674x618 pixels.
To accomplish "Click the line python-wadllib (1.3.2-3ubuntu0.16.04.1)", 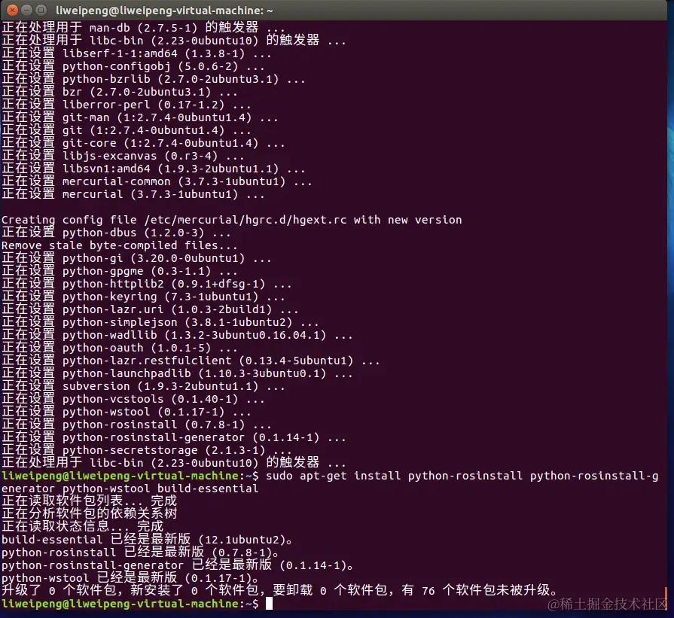I will (177, 335).
